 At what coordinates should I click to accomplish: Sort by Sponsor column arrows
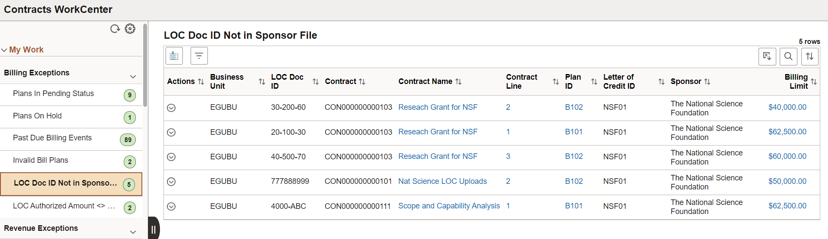coord(707,81)
